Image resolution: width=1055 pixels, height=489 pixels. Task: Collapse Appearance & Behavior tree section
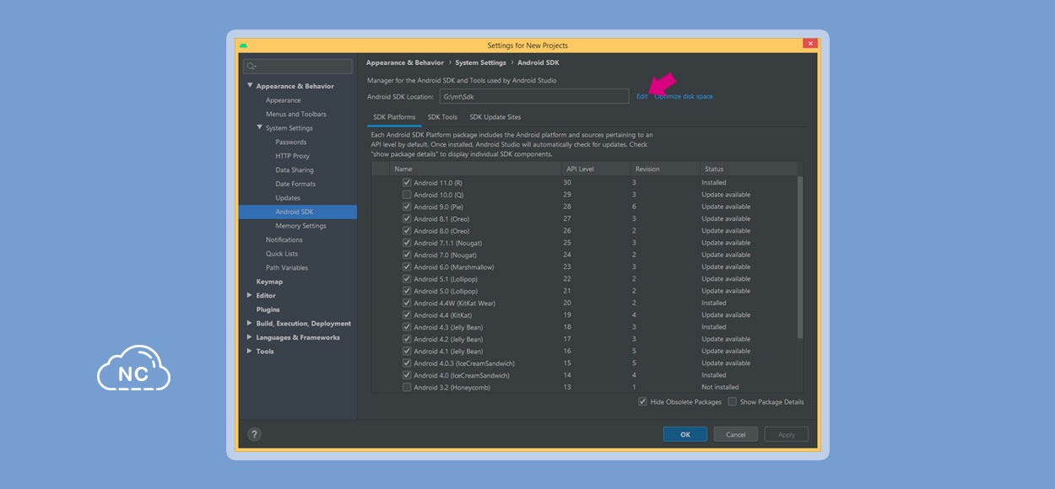[250, 85]
